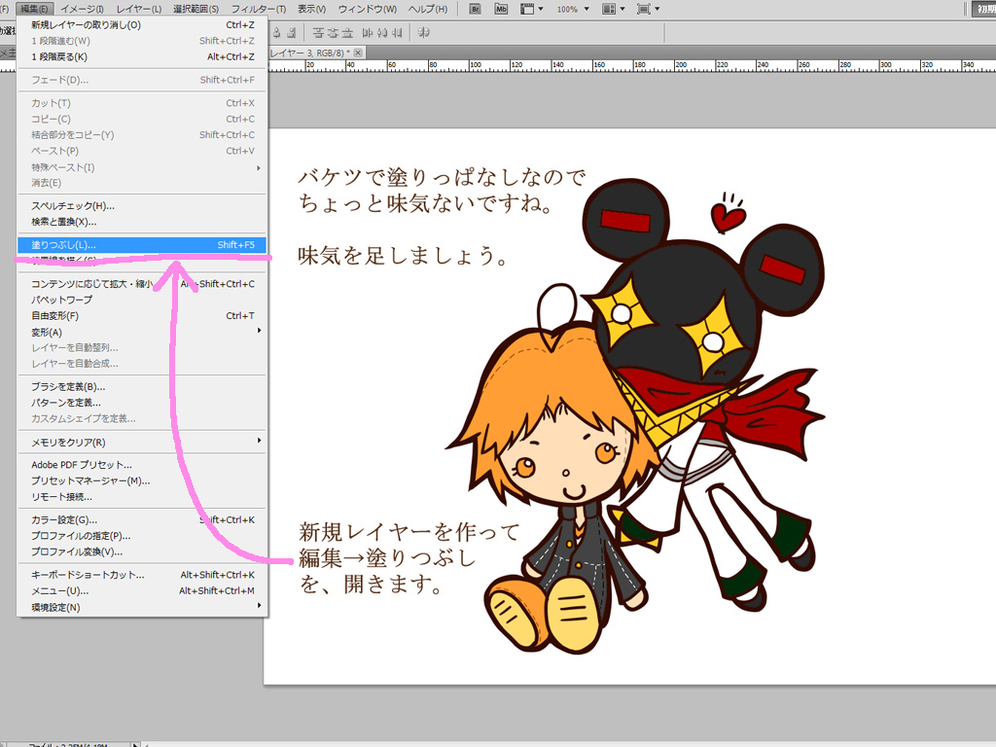Viewport: 996px width, 747px height.
Task: Open Mini Bridge with the Mb icon
Action: tap(501, 9)
